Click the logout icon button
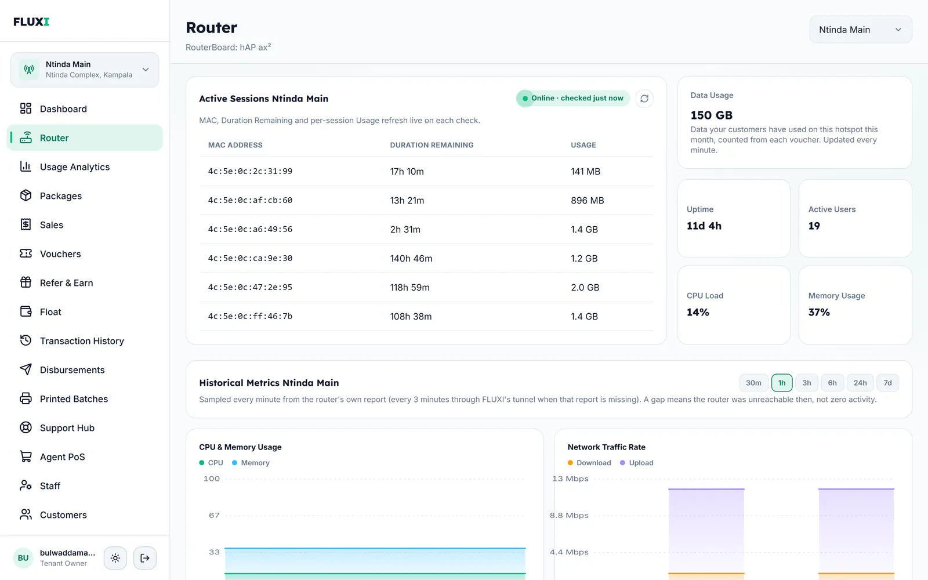The image size is (928, 580). (x=145, y=558)
